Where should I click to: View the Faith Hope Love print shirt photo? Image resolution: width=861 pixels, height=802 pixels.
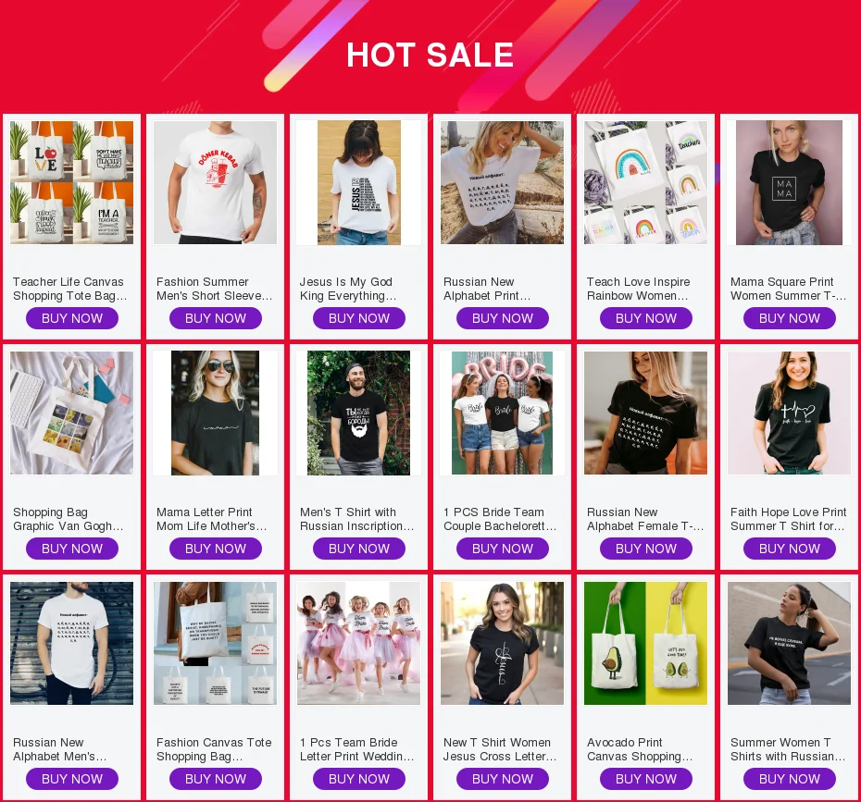click(789, 413)
